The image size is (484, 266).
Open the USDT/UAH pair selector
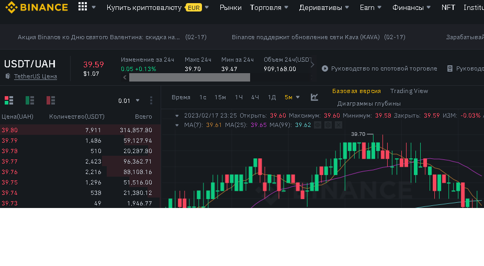point(30,64)
